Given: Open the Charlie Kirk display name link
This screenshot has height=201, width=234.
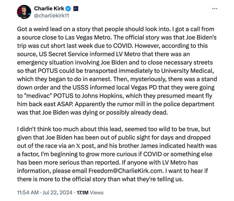Looking at the screenshot, I should tap(49, 8).
